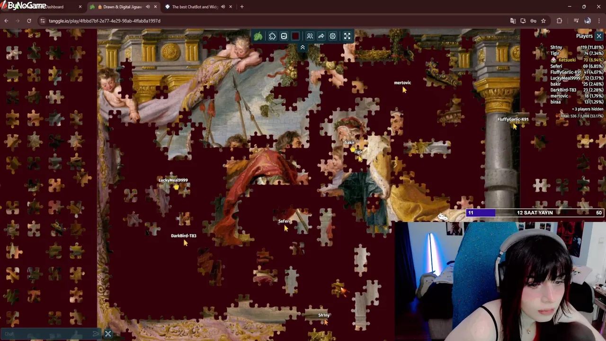This screenshot has height=341, width=606.
Task: Select player Ketsueki in the leaderboard
Action: 577,60
